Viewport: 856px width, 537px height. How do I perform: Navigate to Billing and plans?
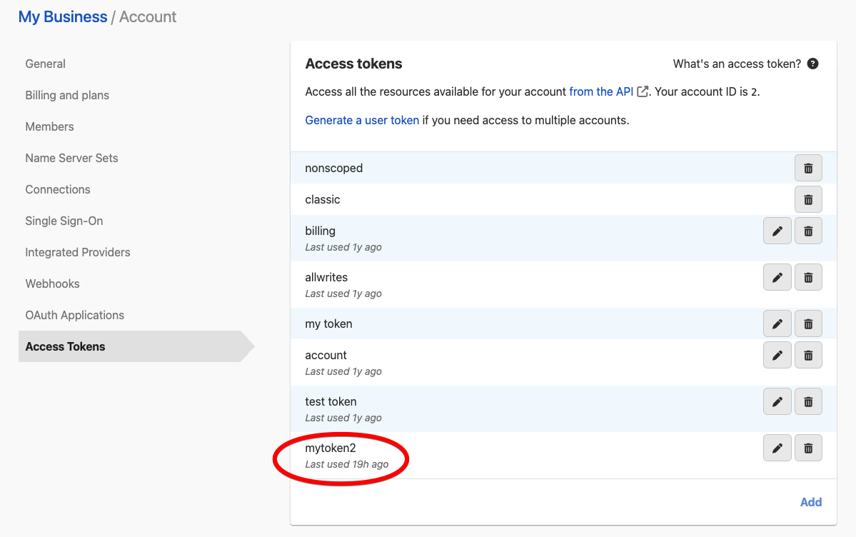pyautogui.click(x=67, y=95)
